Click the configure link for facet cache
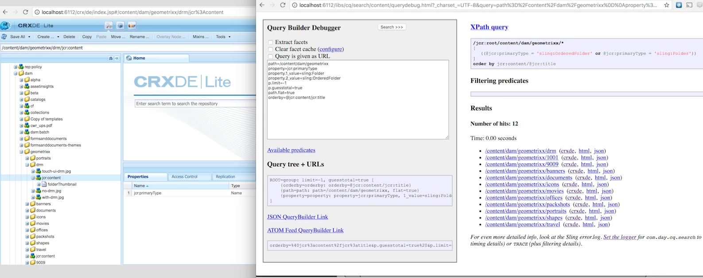 point(330,49)
